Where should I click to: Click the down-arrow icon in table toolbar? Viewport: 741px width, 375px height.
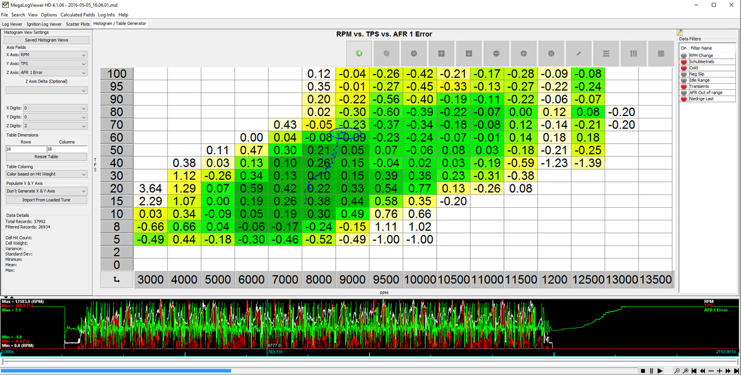[469, 53]
